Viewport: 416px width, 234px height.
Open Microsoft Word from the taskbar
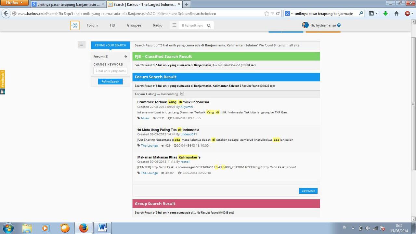tap(102, 228)
